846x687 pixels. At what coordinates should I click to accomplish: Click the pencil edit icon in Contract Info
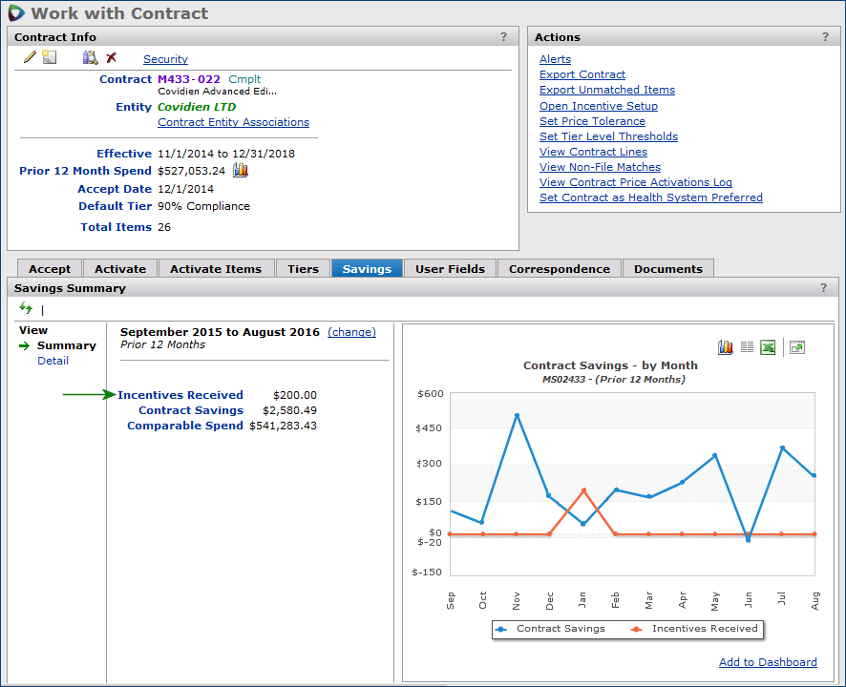(x=30, y=58)
